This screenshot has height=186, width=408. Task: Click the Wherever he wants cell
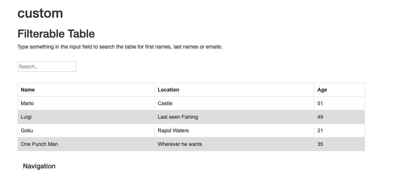point(180,144)
